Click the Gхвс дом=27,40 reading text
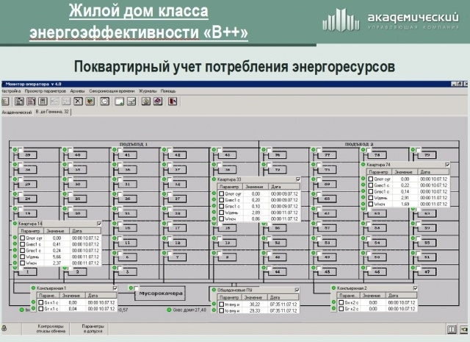 coord(189,310)
